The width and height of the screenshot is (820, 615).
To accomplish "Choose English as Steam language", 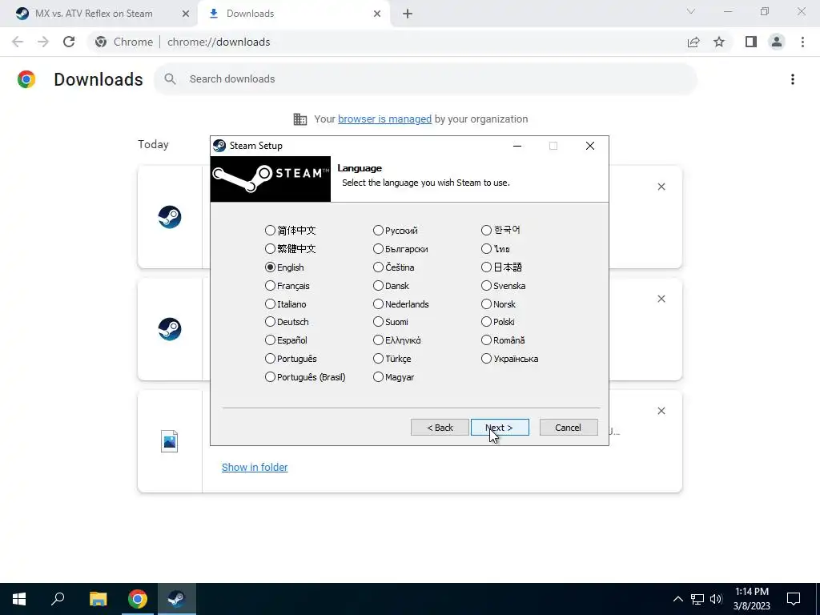I will [270, 267].
